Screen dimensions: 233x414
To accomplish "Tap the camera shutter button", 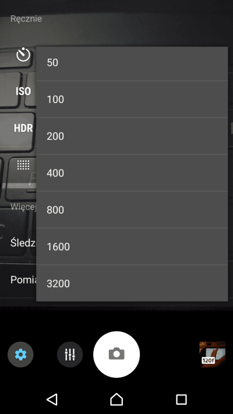I will click(x=116, y=355).
